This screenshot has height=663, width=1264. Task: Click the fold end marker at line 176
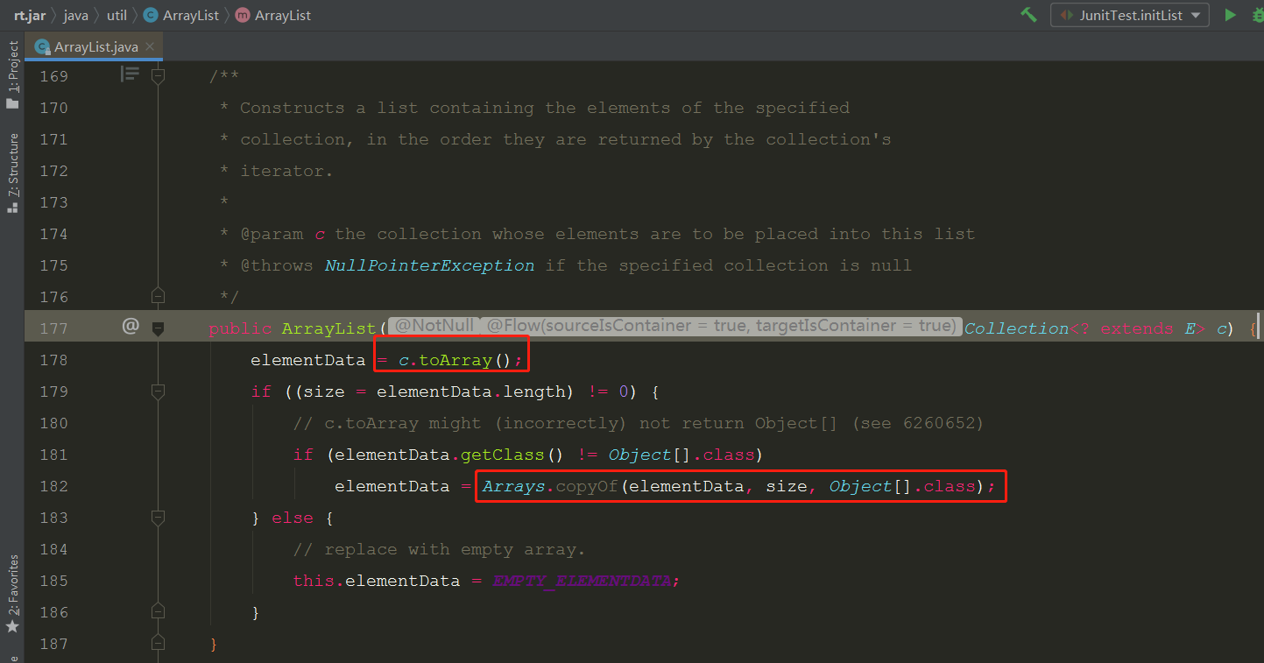point(158,295)
